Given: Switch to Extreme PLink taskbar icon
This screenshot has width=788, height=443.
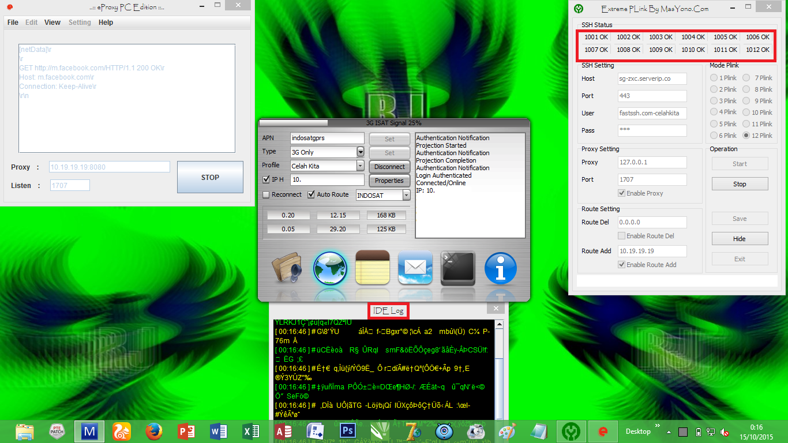Looking at the screenshot, I should [571, 431].
